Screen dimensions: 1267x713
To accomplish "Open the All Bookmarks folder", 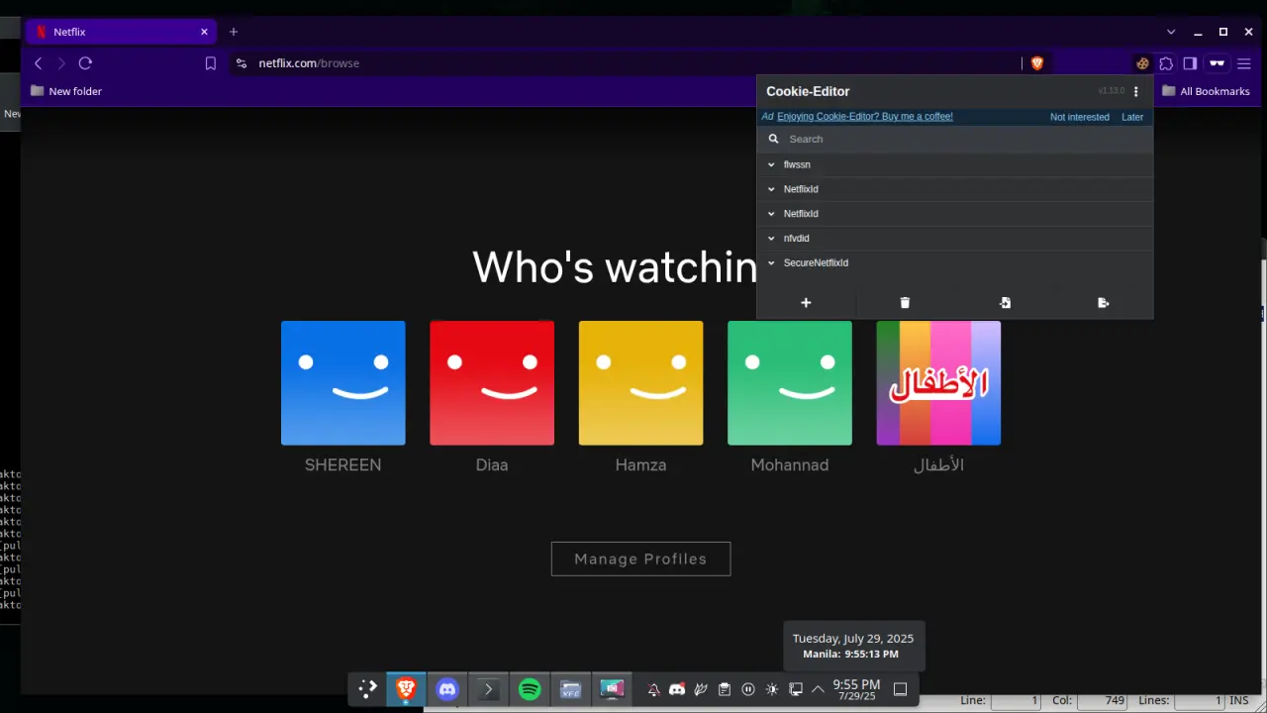I will pyautogui.click(x=1206, y=91).
